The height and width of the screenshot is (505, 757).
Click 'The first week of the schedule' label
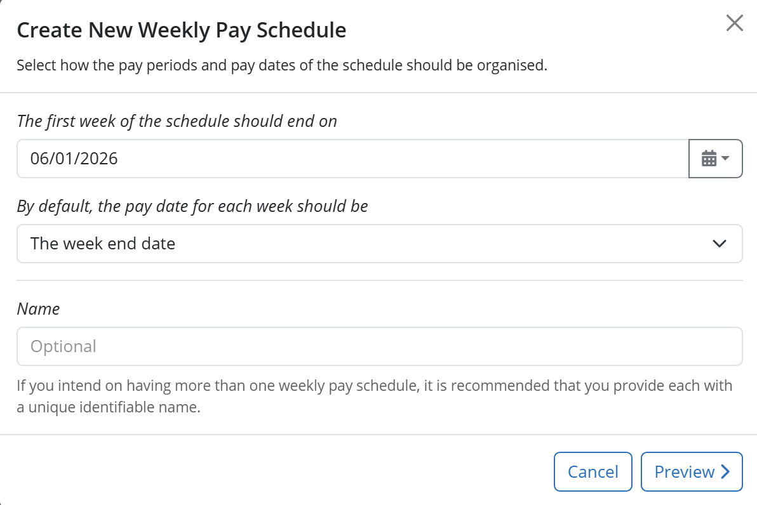(x=177, y=121)
